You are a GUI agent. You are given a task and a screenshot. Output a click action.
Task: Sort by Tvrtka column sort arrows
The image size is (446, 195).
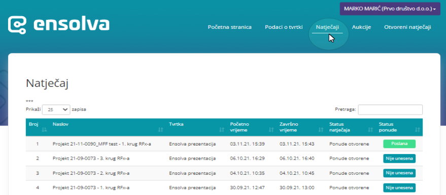click(x=222, y=130)
